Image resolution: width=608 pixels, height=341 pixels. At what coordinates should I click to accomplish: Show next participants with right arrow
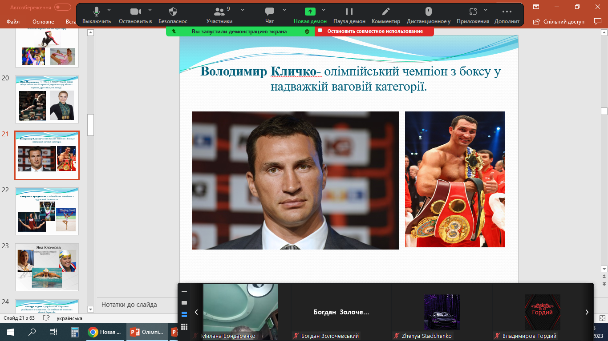coord(587,312)
